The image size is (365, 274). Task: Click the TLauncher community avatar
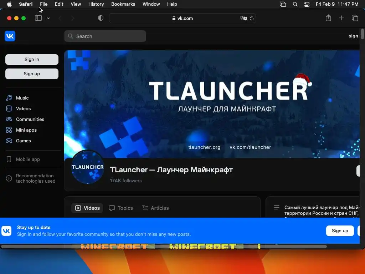tap(88, 167)
